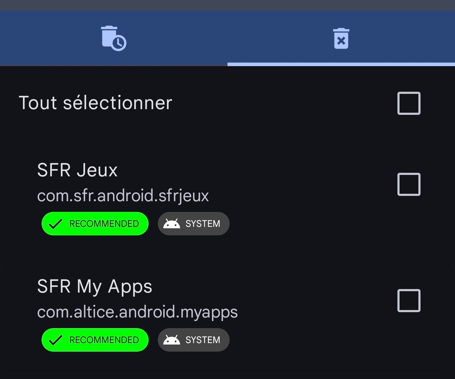This screenshot has width=455, height=379.
Task: Tap the checkmark icon in SFR My Apps badge
Action: (55, 340)
